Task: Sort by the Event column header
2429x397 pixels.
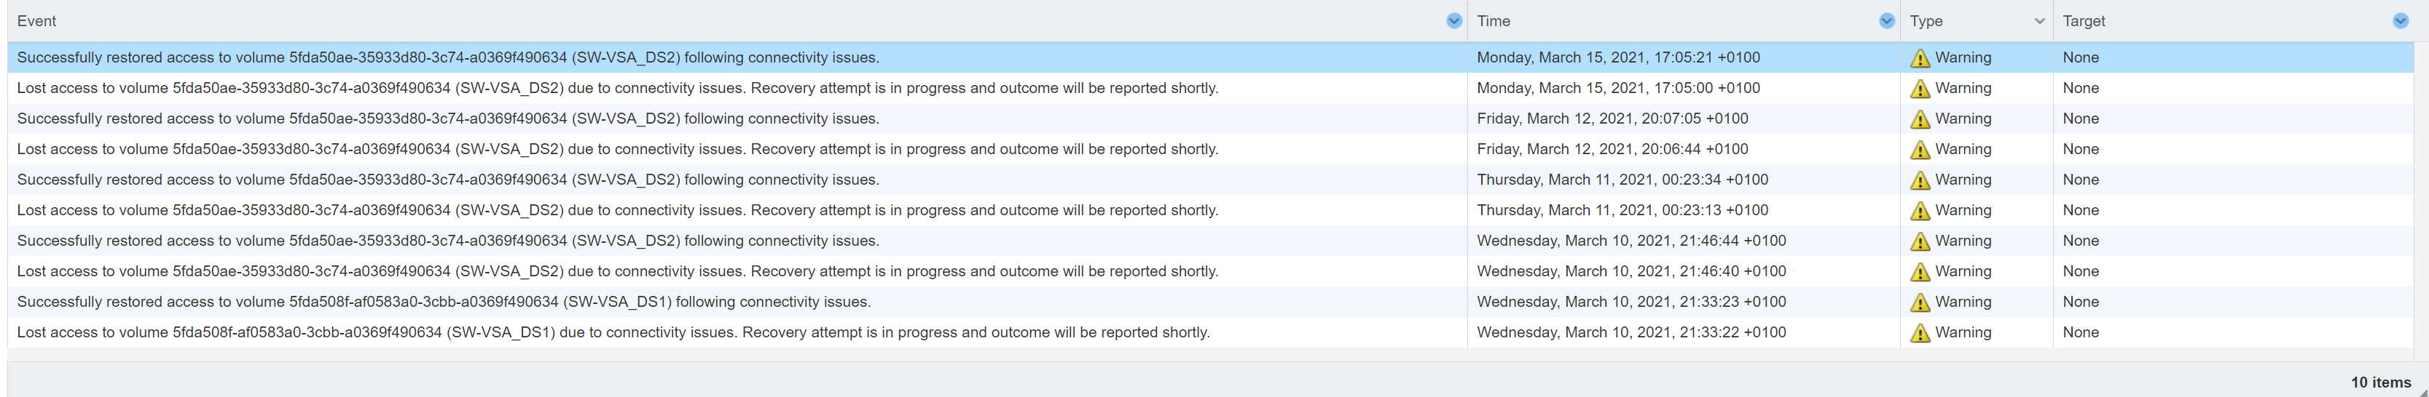Action: pyautogui.click(x=36, y=20)
